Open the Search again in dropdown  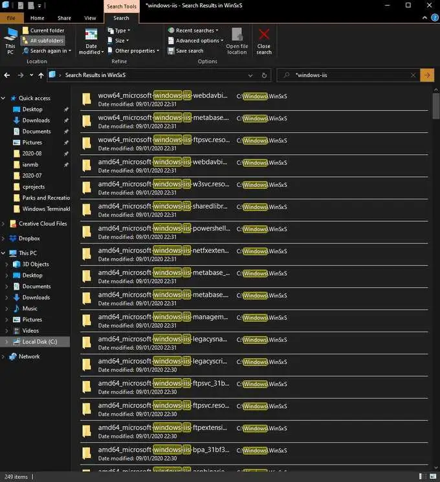click(47, 51)
